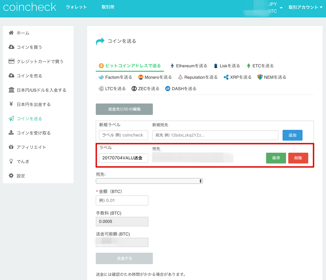Switch to the Ethereumを送る tab
Image resolution: width=326 pixels, height=280 pixels.
tap(189, 66)
